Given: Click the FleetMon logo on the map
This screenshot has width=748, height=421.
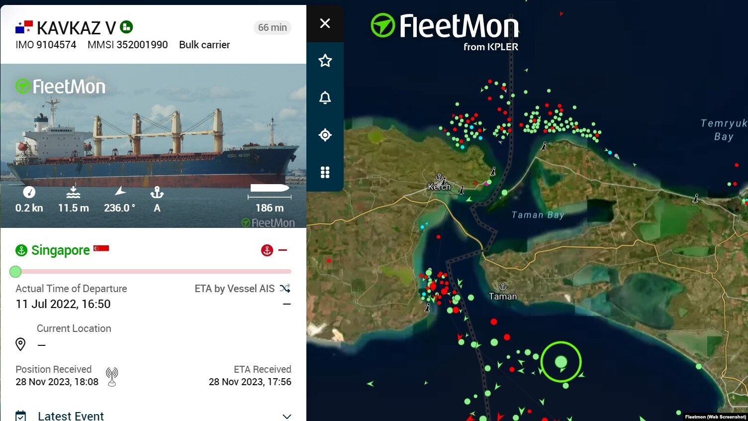Looking at the screenshot, I should 445,31.
